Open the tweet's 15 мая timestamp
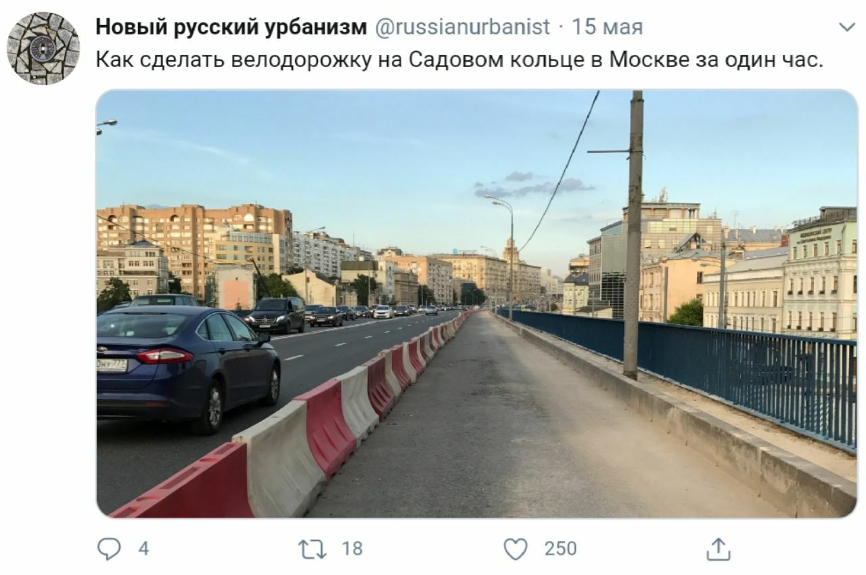This screenshot has width=866, height=575. coord(607,27)
